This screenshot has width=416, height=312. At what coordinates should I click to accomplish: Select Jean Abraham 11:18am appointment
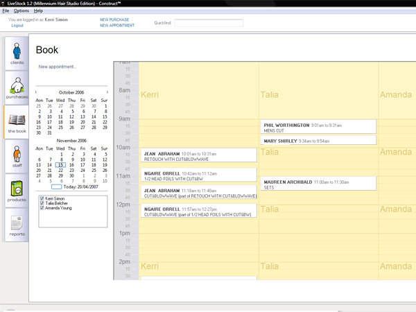[x=199, y=192]
